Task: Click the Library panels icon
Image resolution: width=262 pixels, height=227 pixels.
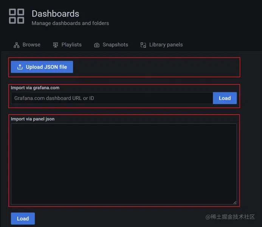Action: (x=143, y=45)
